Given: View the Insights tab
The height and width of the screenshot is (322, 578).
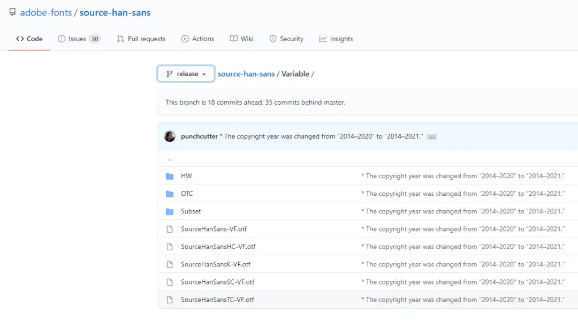Looking at the screenshot, I should (336, 39).
